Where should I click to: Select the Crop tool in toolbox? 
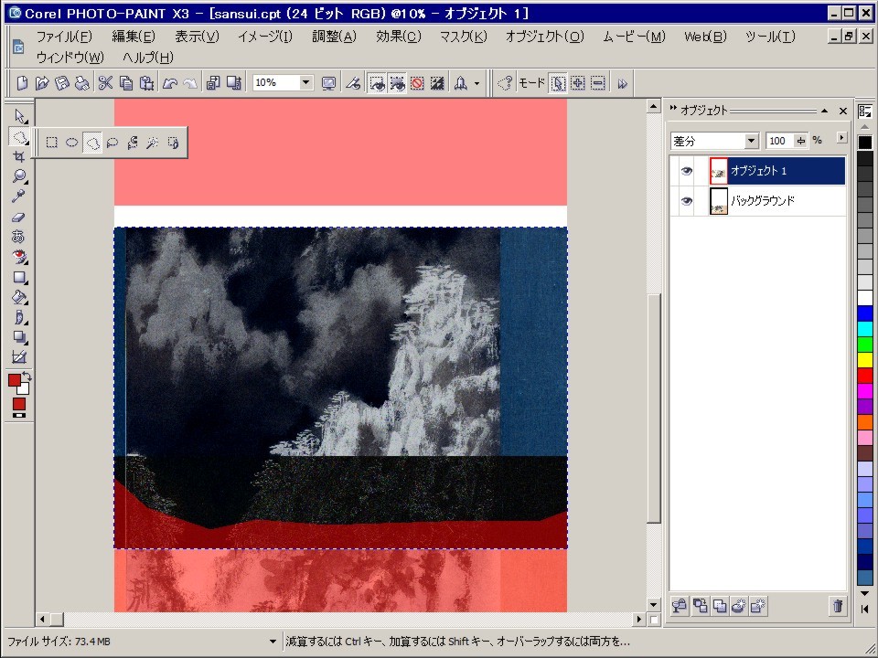pos(19,156)
